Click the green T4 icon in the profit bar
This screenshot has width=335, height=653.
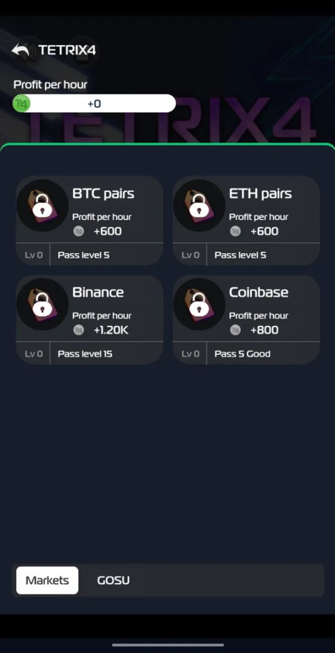tap(21, 103)
